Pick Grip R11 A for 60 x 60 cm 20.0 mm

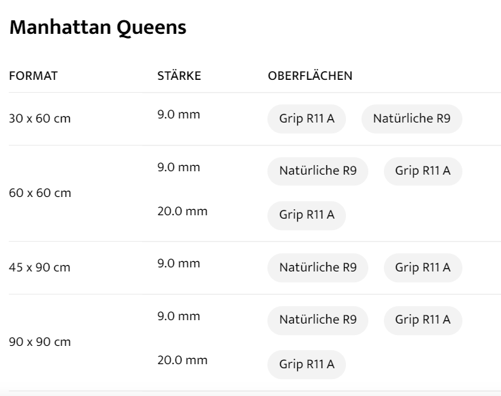307,215
